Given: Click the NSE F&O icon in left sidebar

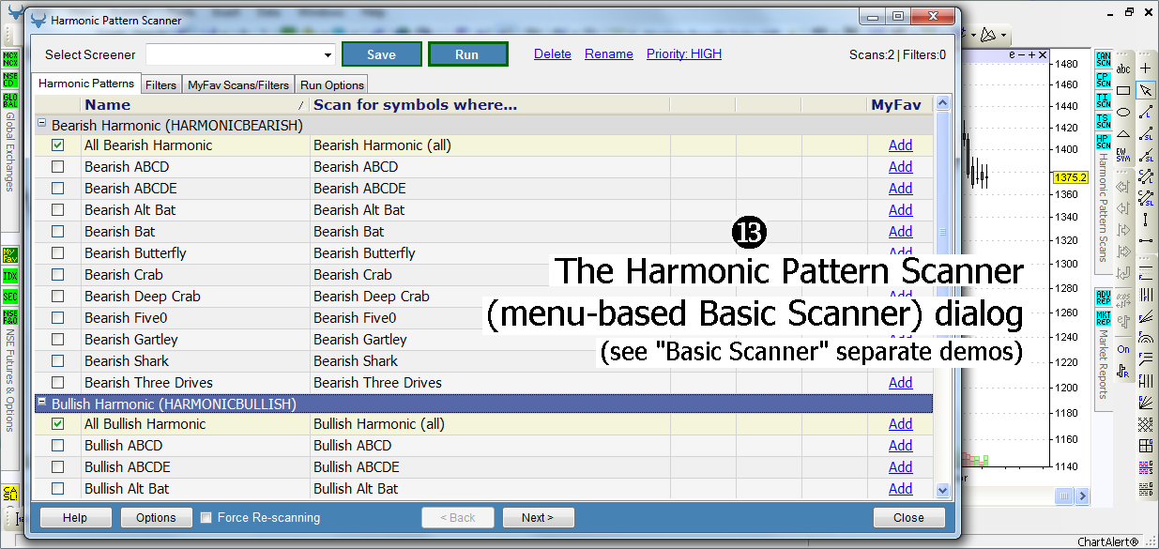Looking at the screenshot, I should (x=10, y=317).
